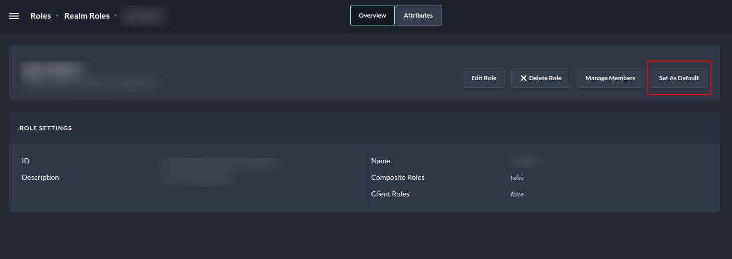
Task: Open the hamburger navigation menu
Action: pos(14,16)
